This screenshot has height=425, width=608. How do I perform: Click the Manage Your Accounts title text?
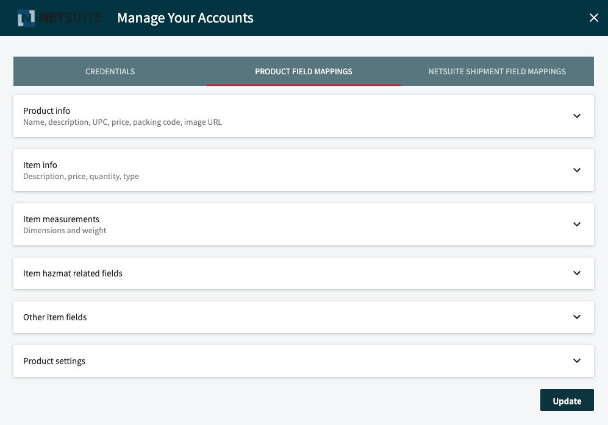tap(184, 18)
